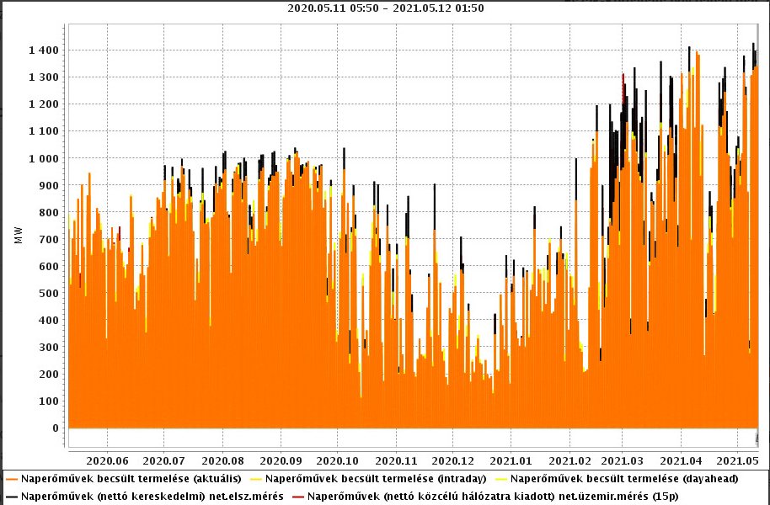Click the 1 100 y-axis value
Screen dimensions: 770x505
pos(43,131)
